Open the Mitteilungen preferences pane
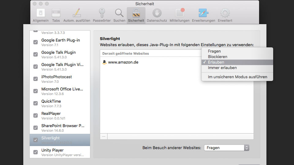 click(x=180, y=15)
